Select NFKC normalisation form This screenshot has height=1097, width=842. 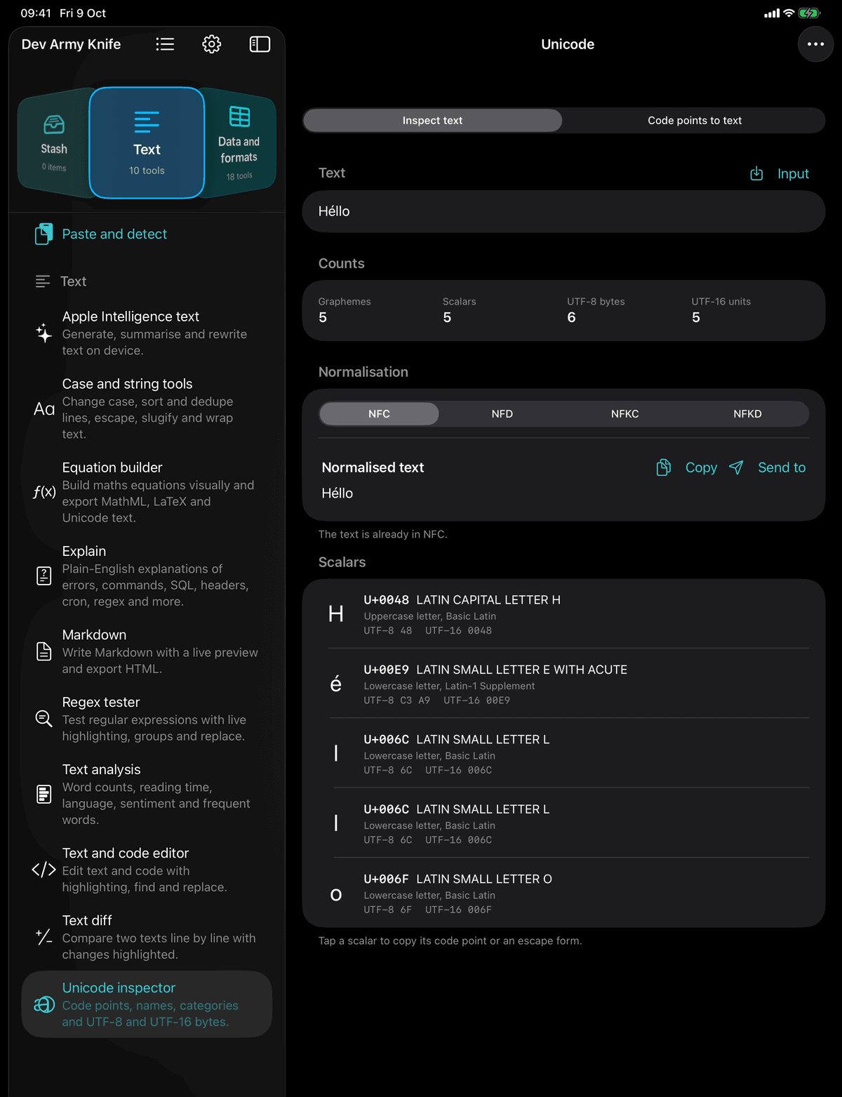(625, 414)
